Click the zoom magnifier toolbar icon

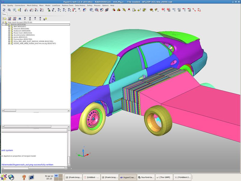9,10
